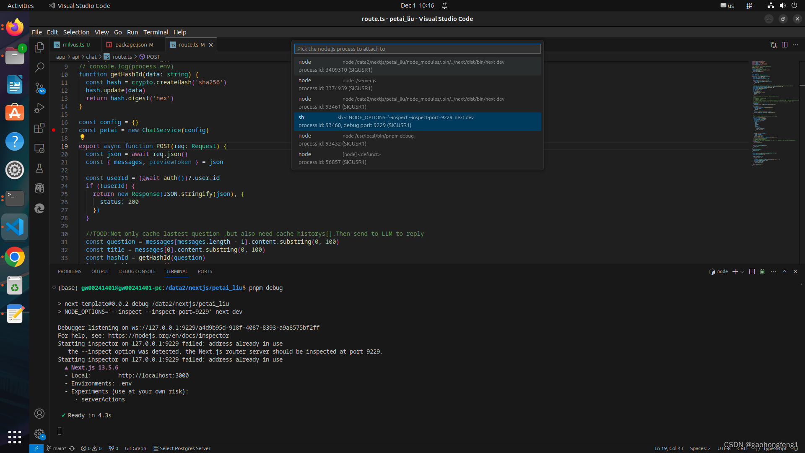Click the process picker input field
Image resolution: width=805 pixels, height=453 pixels.
click(417, 49)
